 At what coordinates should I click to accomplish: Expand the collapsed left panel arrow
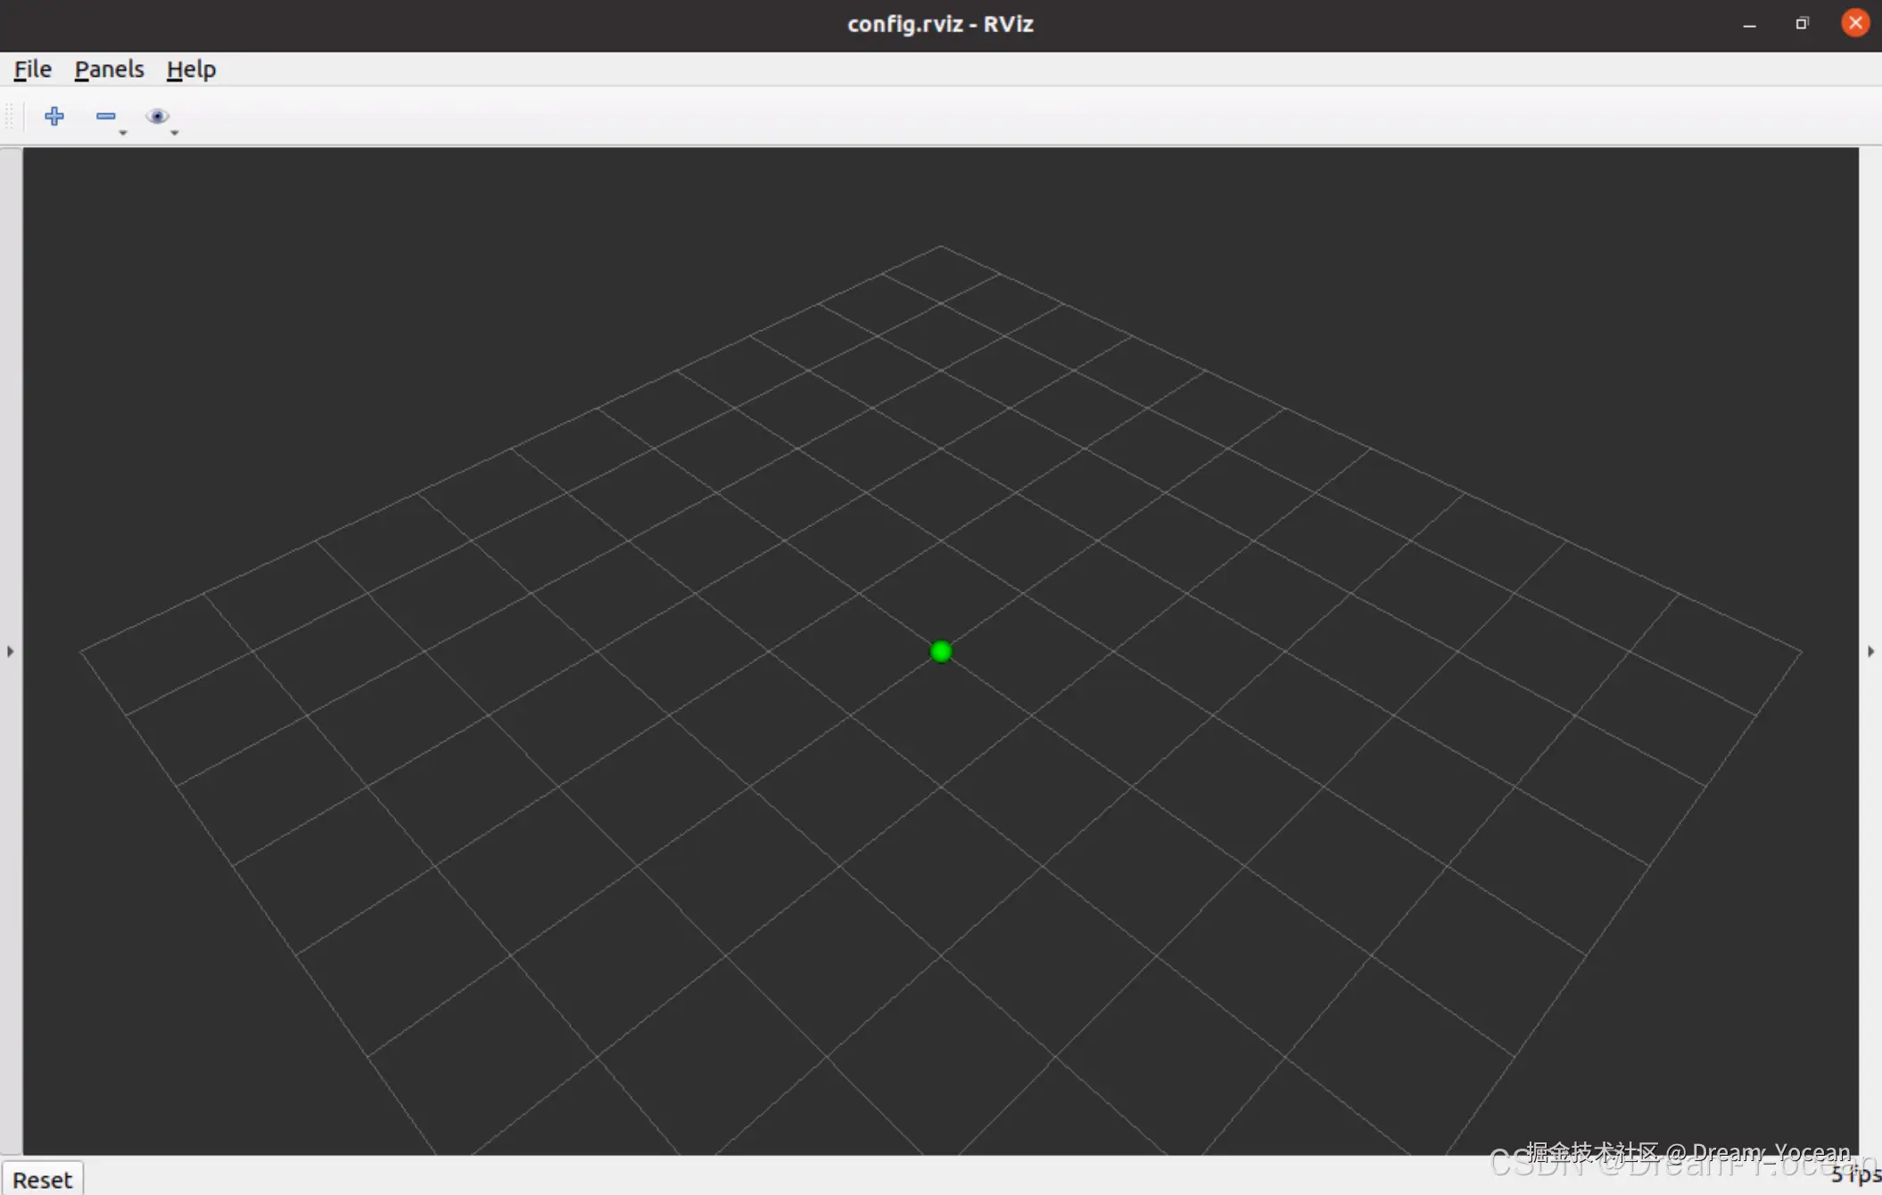10,652
